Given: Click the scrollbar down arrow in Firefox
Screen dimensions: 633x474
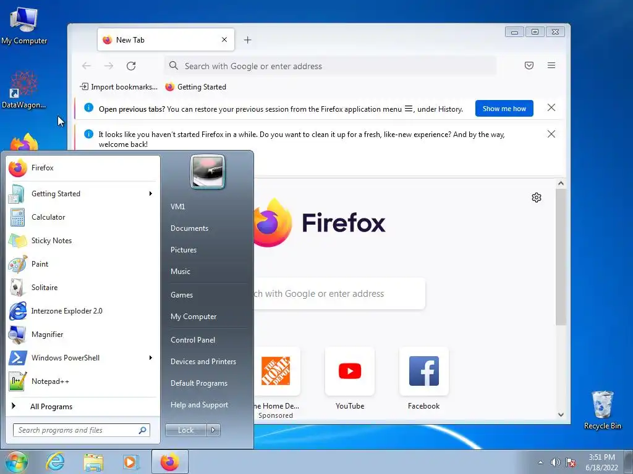Looking at the screenshot, I should click(561, 414).
